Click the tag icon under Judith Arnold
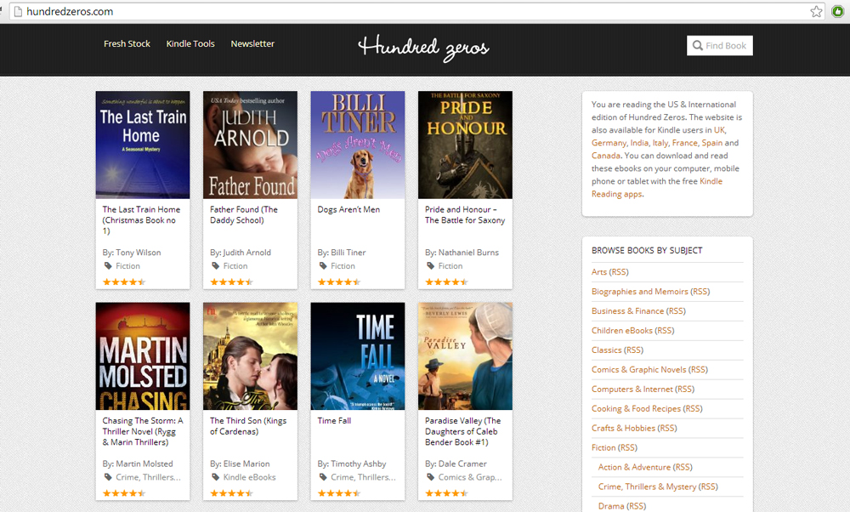Image resolution: width=850 pixels, height=512 pixels. click(x=215, y=265)
